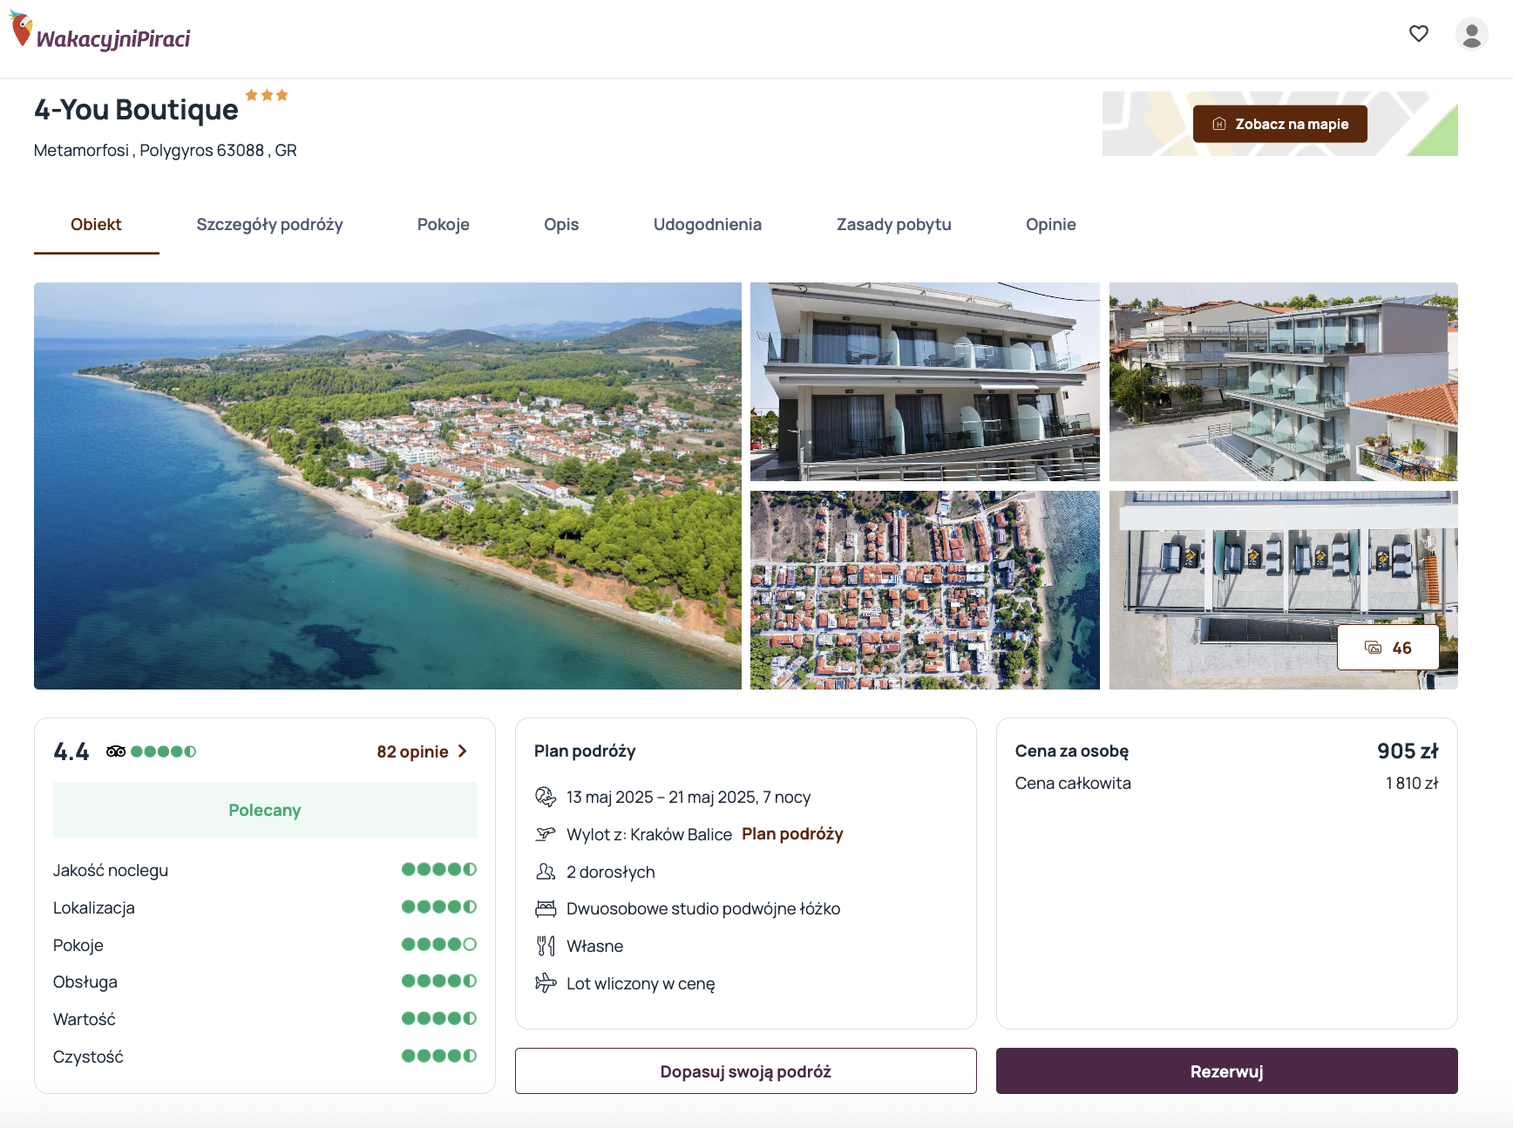The image size is (1513, 1128).
Task: Click the Czystość rating bubbles
Action: 439,1056
